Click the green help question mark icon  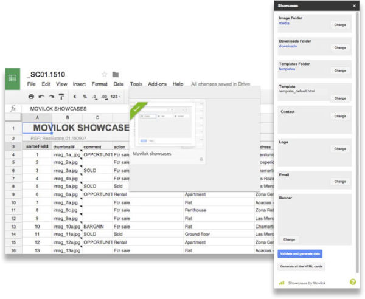pyautogui.click(x=353, y=282)
